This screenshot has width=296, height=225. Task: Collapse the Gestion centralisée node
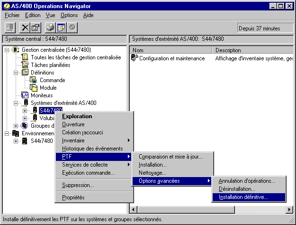click(7, 50)
